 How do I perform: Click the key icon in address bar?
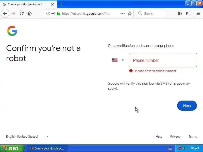coord(53,13)
